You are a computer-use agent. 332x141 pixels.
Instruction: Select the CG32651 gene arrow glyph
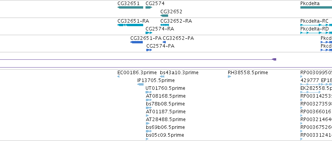[130, 7]
